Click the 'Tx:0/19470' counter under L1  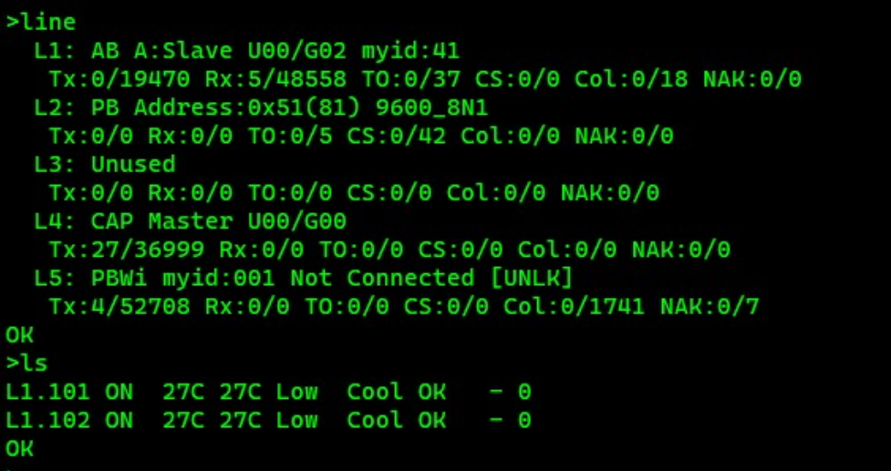119,80
